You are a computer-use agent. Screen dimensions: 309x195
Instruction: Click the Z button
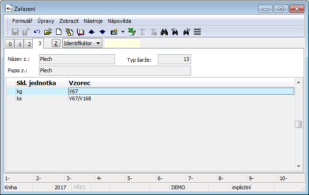(56, 43)
